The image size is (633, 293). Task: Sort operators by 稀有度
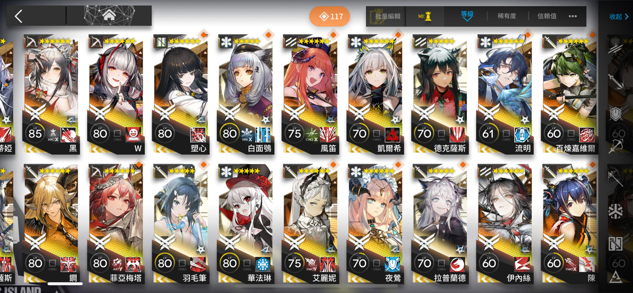coord(508,16)
